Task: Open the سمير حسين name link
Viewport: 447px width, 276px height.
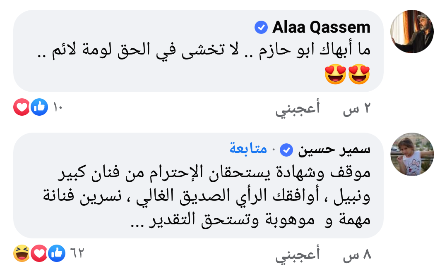Action: pyautogui.click(x=334, y=150)
